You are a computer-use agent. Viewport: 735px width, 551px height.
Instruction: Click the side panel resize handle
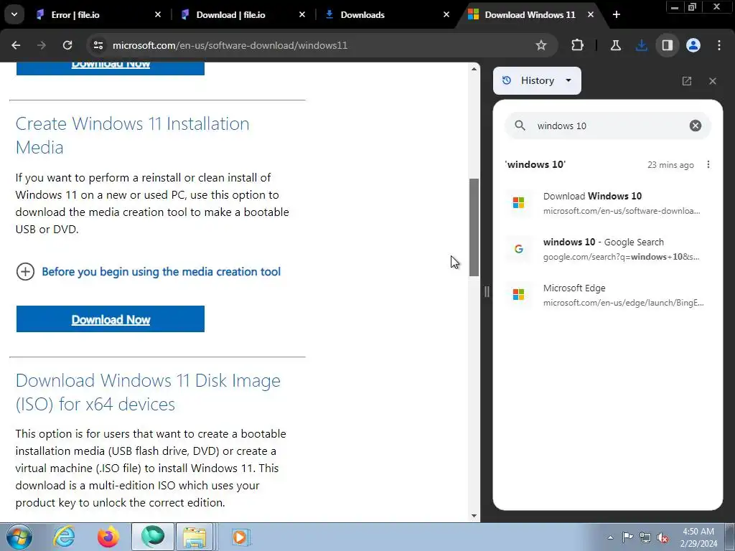point(487,292)
